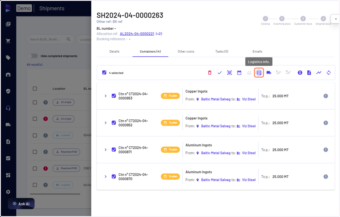Click the truck toolbar icon
The height and width of the screenshot is (217, 340).
[x=269, y=73]
